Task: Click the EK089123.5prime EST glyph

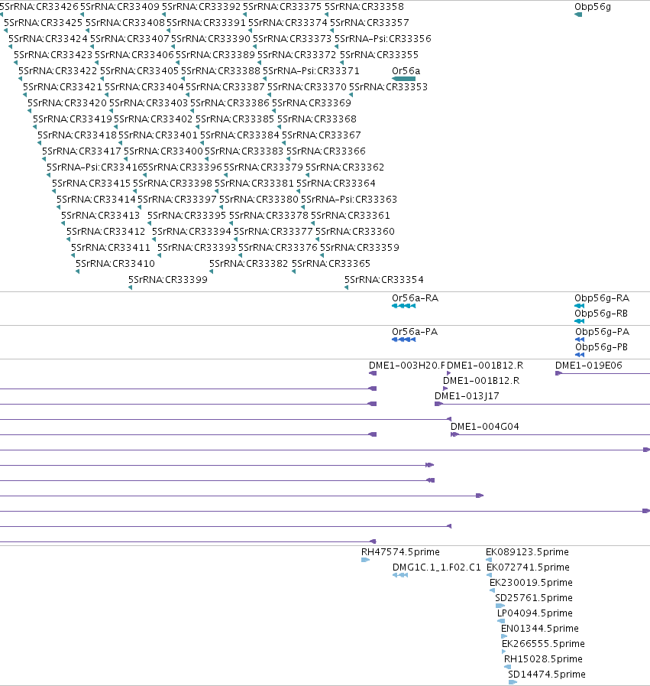Action: point(489,560)
